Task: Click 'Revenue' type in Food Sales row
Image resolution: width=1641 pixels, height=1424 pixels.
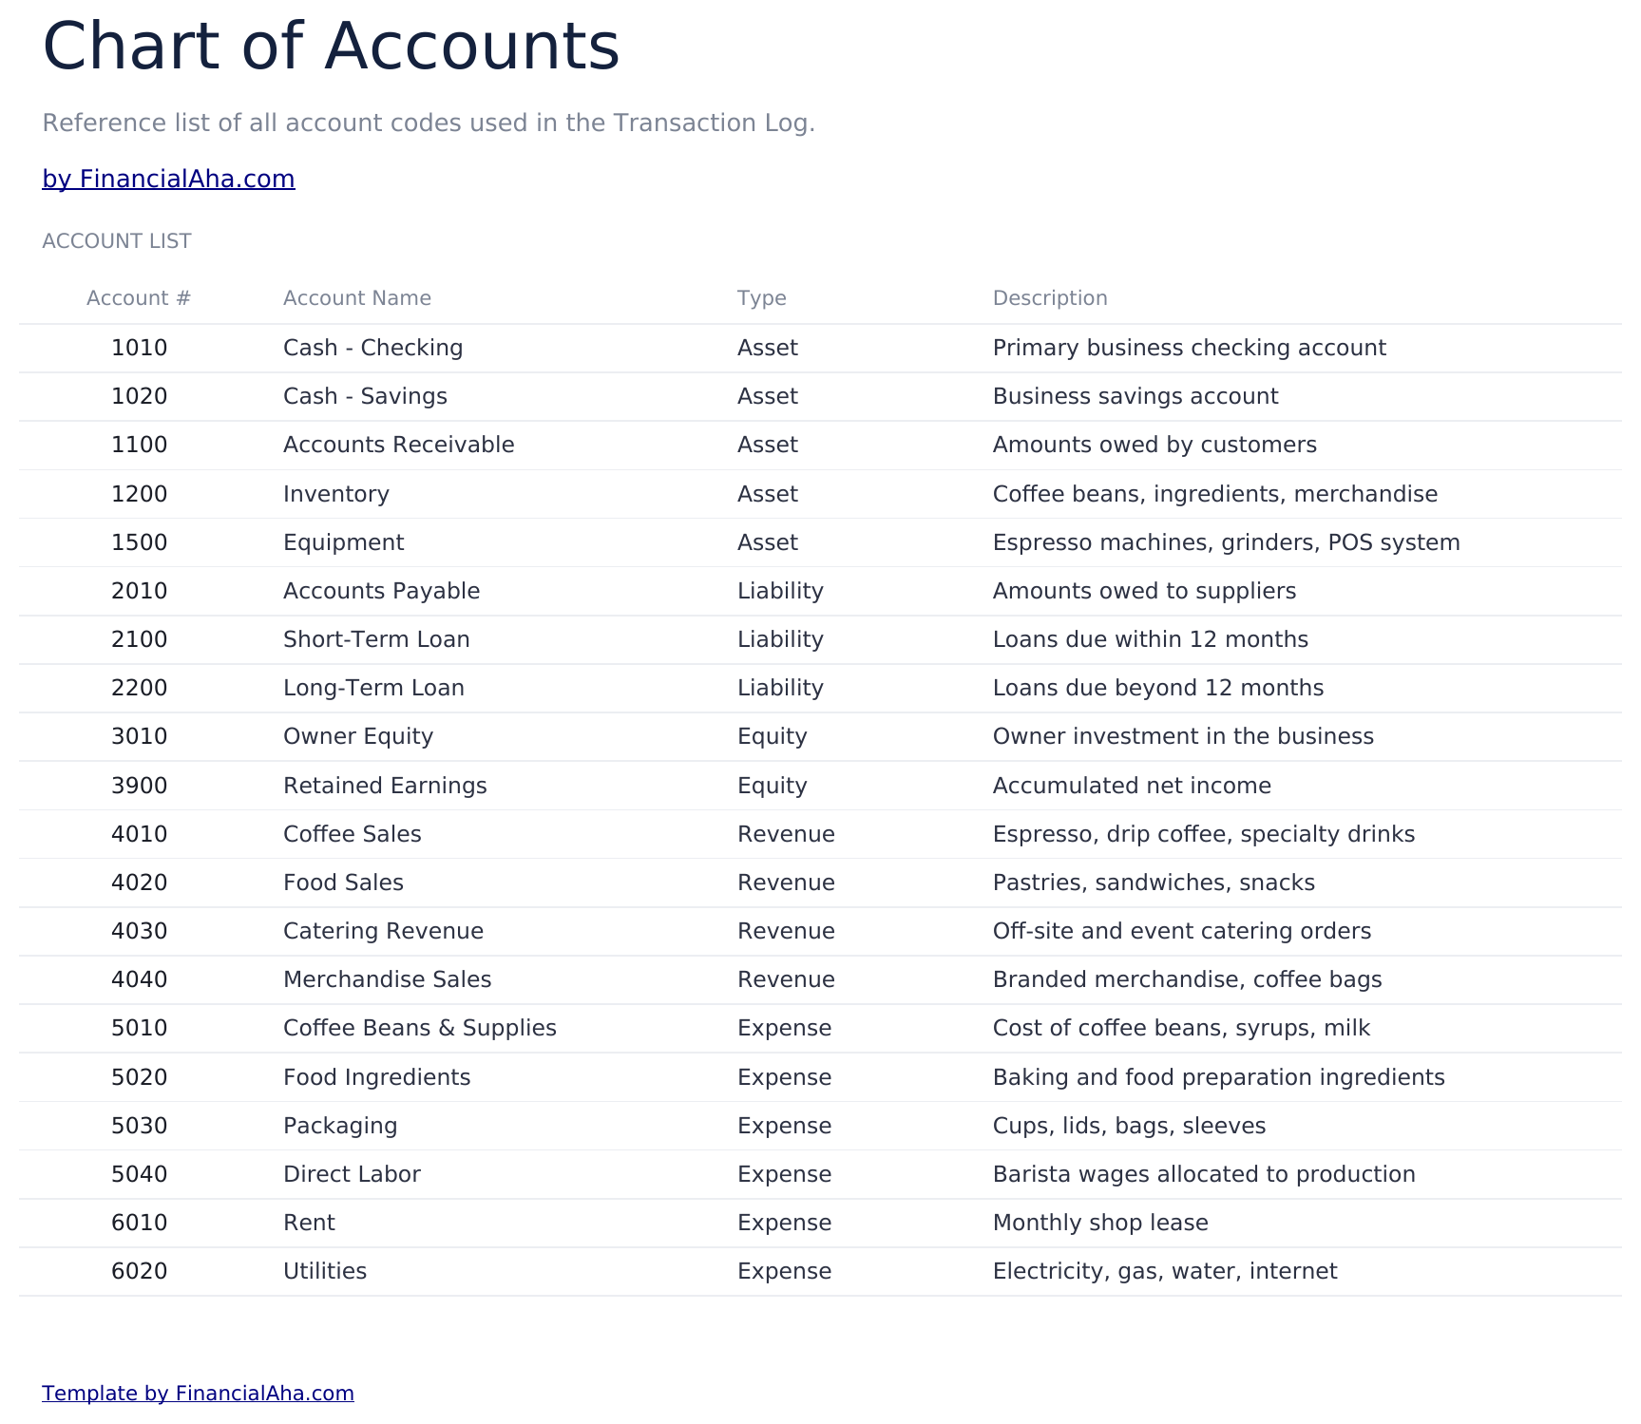Action: point(786,883)
